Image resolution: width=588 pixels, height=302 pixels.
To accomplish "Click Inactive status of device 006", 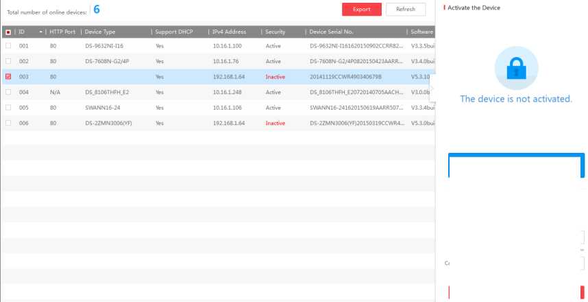I will [275, 123].
